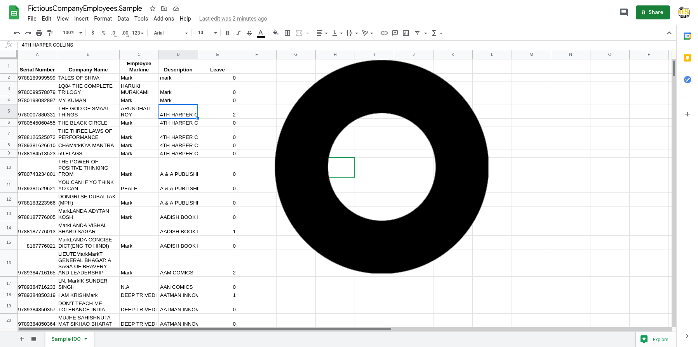Open the text color picker
Viewport: 698px width, 347px height.
[261, 33]
